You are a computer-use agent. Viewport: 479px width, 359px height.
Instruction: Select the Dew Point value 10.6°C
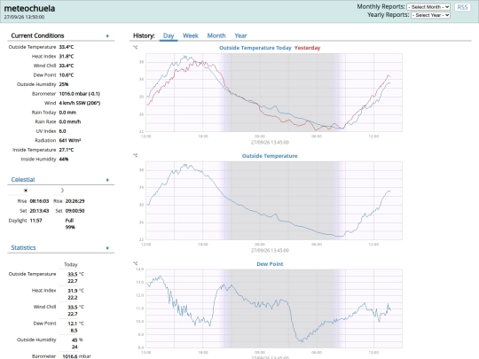(x=67, y=75)
